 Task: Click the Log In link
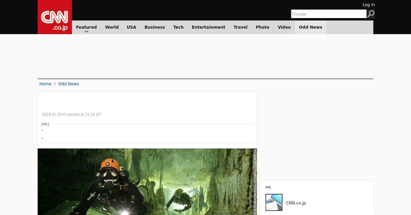click(x=369, y=5)
